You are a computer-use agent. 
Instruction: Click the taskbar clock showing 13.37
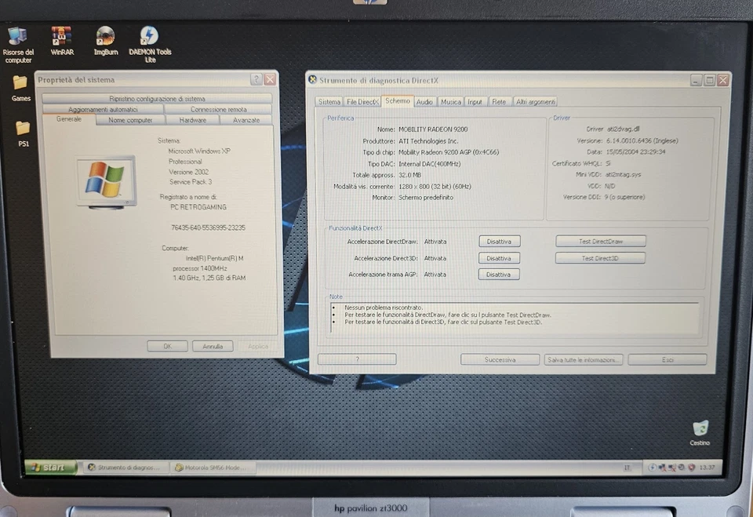(708, 467)
